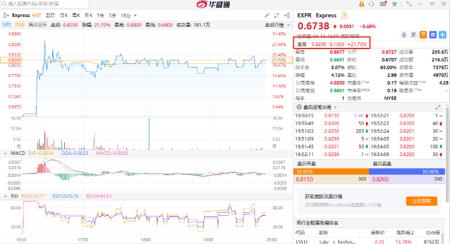Image resolution: width=450 pixels, height=244 pixels.
Task: Collapse the MACD indicator panel
Action: [5, 154]
